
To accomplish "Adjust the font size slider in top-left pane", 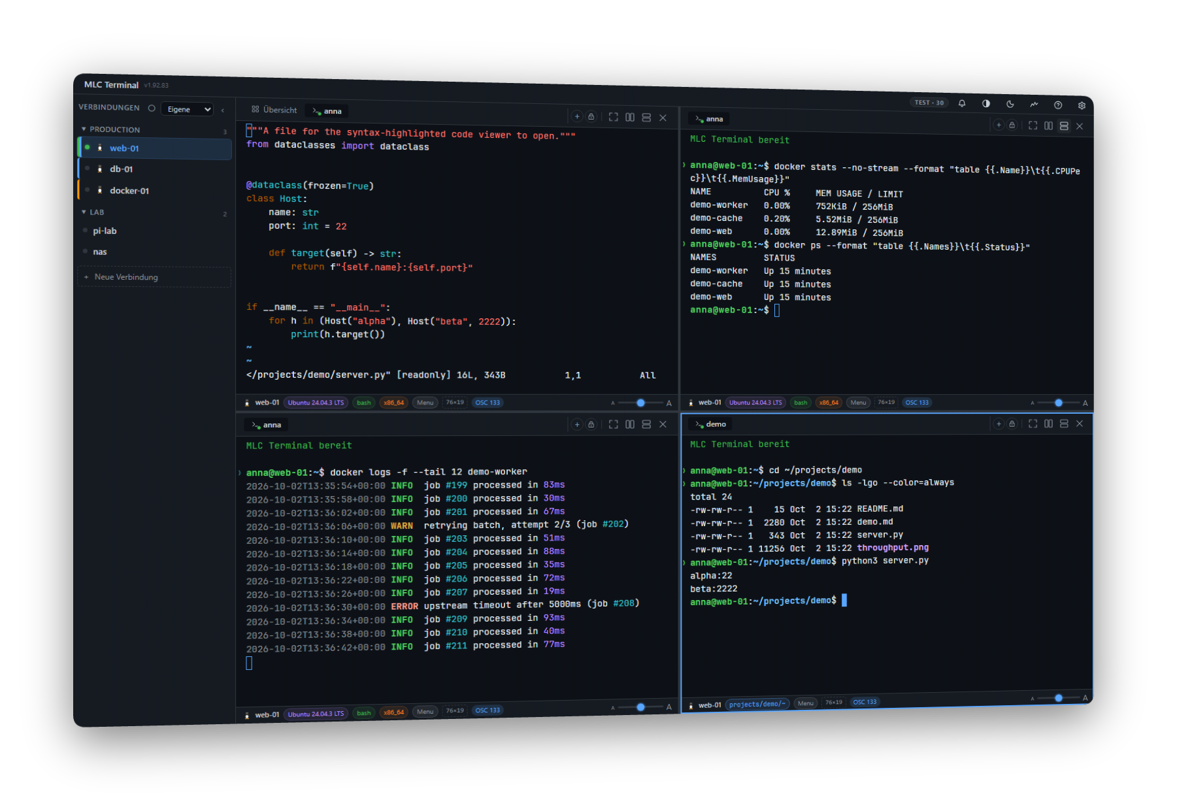I will pos(640,403).
